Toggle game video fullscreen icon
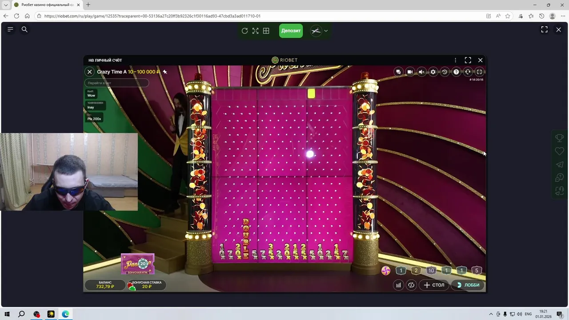The width and height of the screenshot is (569, 320). pyautogui.click(x=479, y=72)
